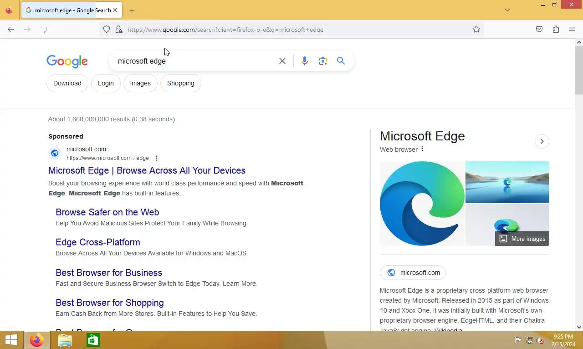Open the List all tabs chevron
The image size is (583, 349).
click(x=507, y=10)
